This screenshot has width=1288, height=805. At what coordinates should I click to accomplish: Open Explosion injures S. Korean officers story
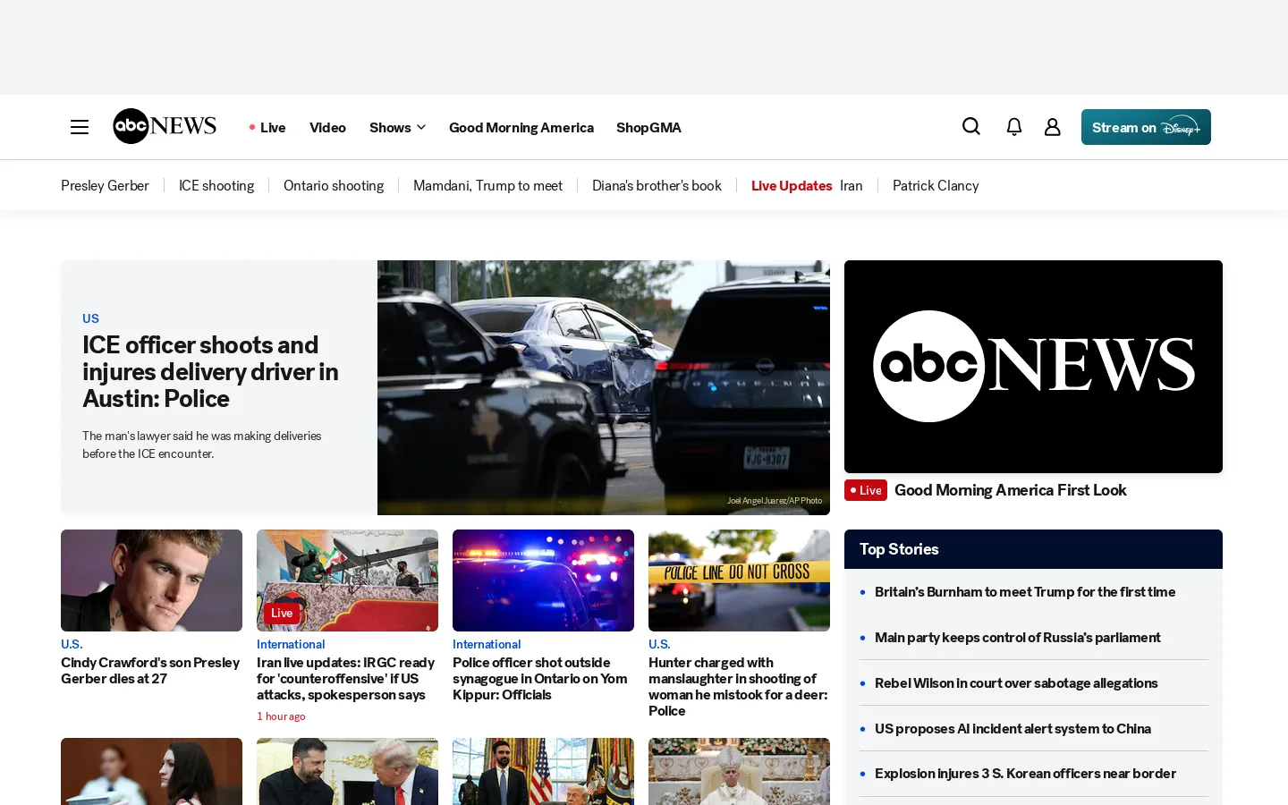[x=1025, y=774]
